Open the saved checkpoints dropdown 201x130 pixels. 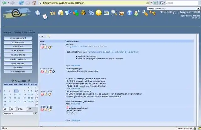(x=198, y=8)
